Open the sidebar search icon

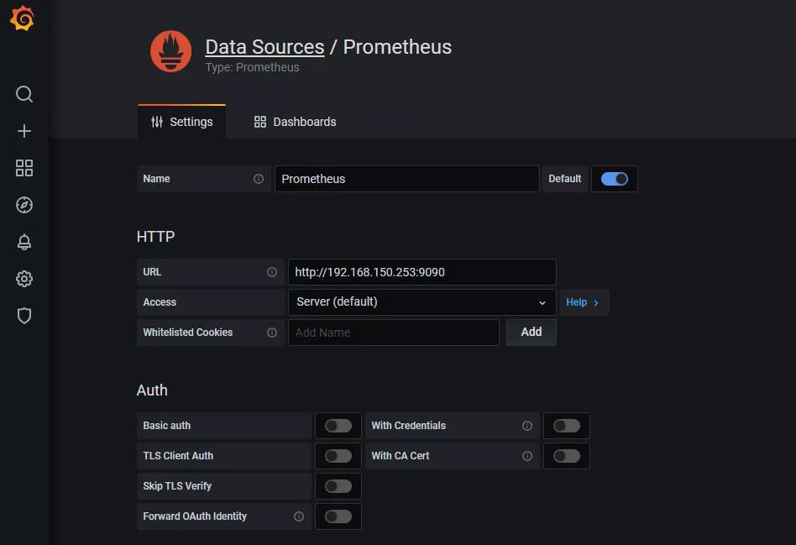point(24,94)
